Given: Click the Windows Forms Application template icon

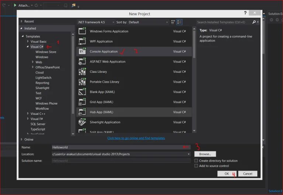Looking at the screenshot, I should pyautogui.click(x=82, y=31).
